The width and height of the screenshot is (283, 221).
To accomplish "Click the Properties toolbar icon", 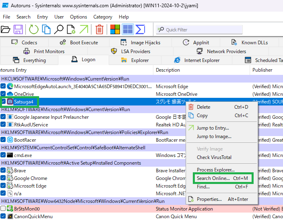I will [x=71, y=29].
